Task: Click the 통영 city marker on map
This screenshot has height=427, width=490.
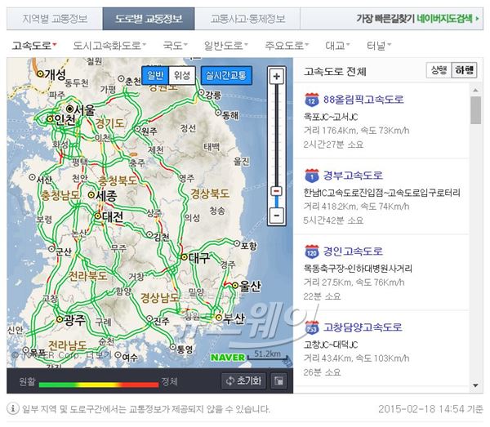Action: 173,347
